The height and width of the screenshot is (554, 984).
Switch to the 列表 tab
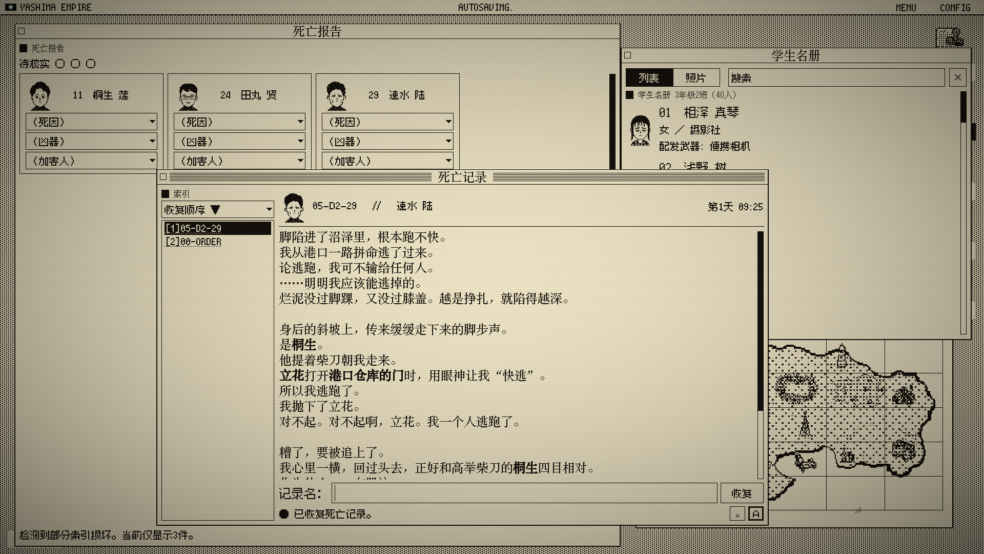point(649,78)
